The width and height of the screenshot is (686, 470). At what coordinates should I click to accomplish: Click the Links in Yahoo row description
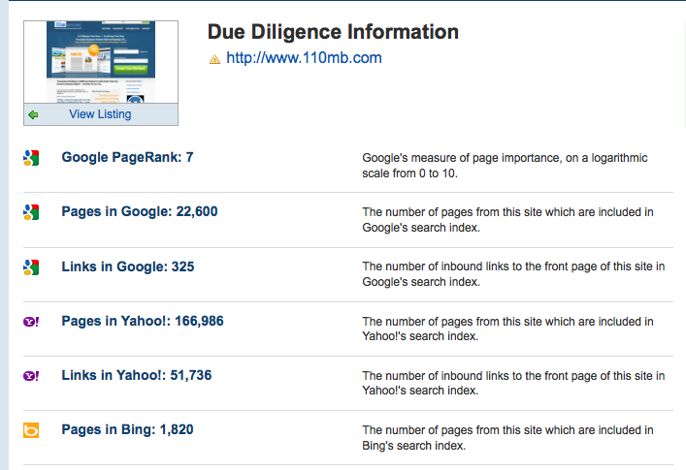click(x=513, y=383)
